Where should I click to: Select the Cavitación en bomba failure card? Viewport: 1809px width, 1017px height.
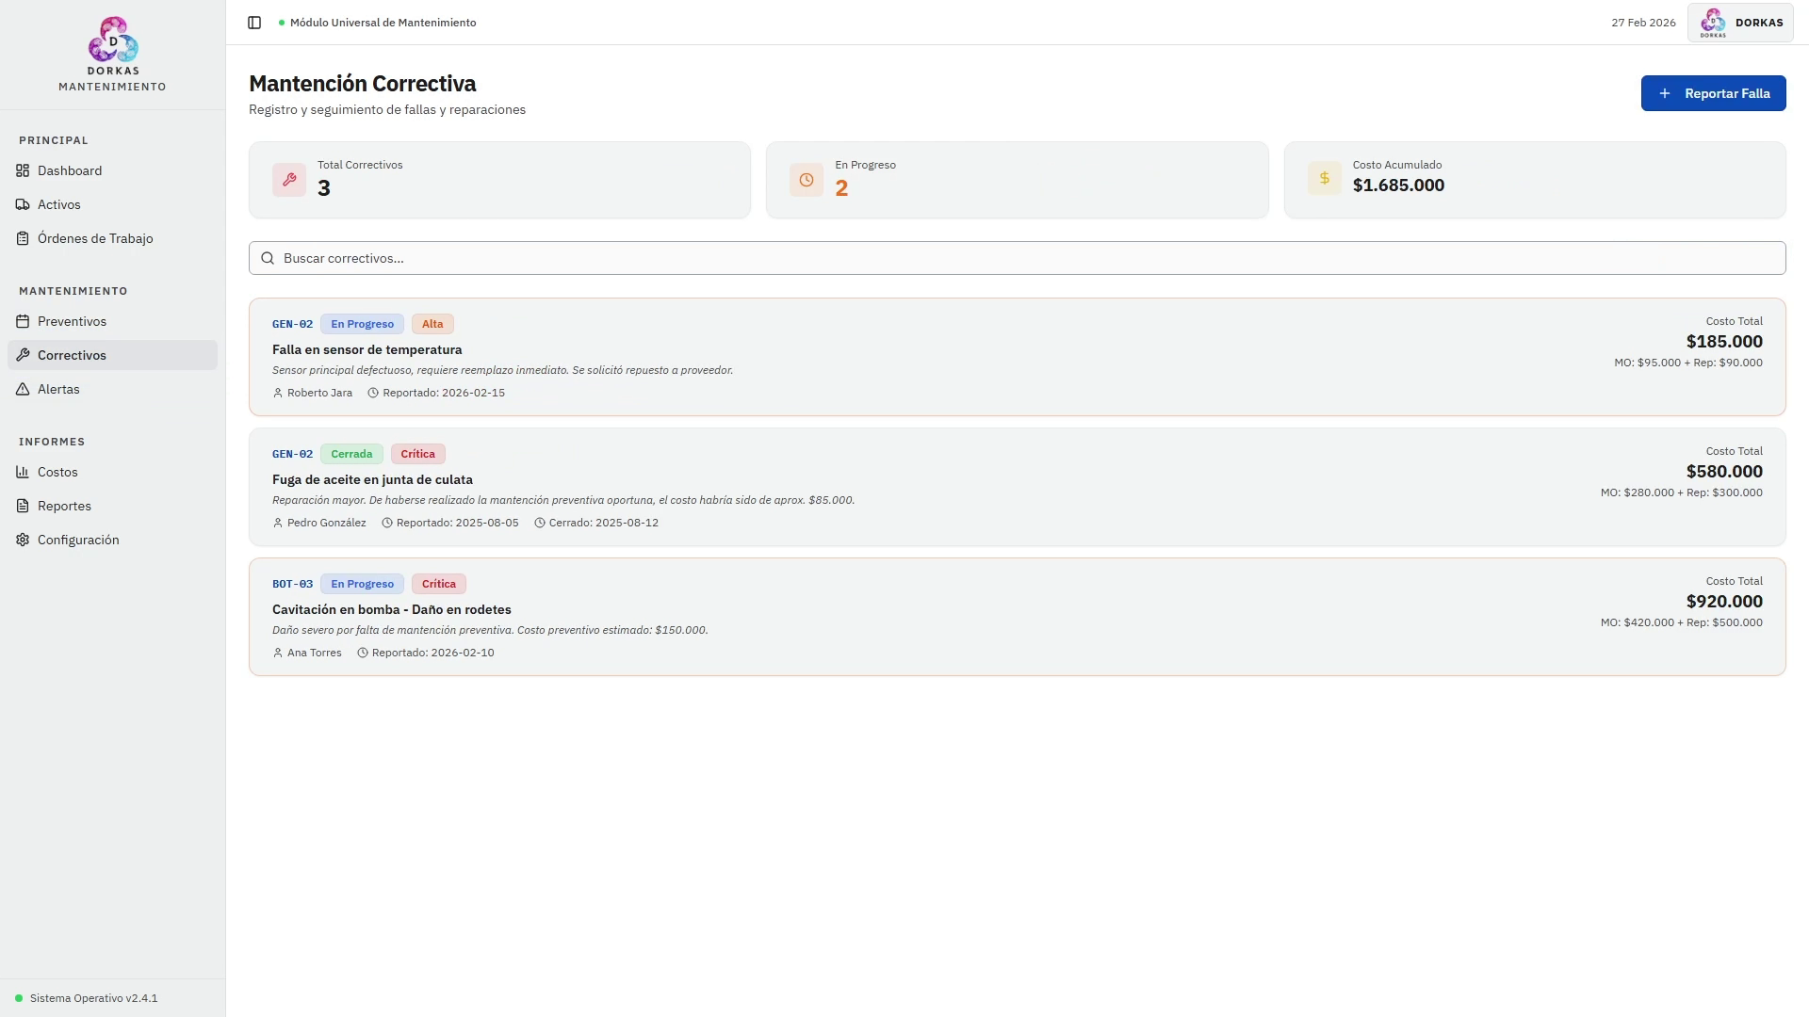point(1017,617)
